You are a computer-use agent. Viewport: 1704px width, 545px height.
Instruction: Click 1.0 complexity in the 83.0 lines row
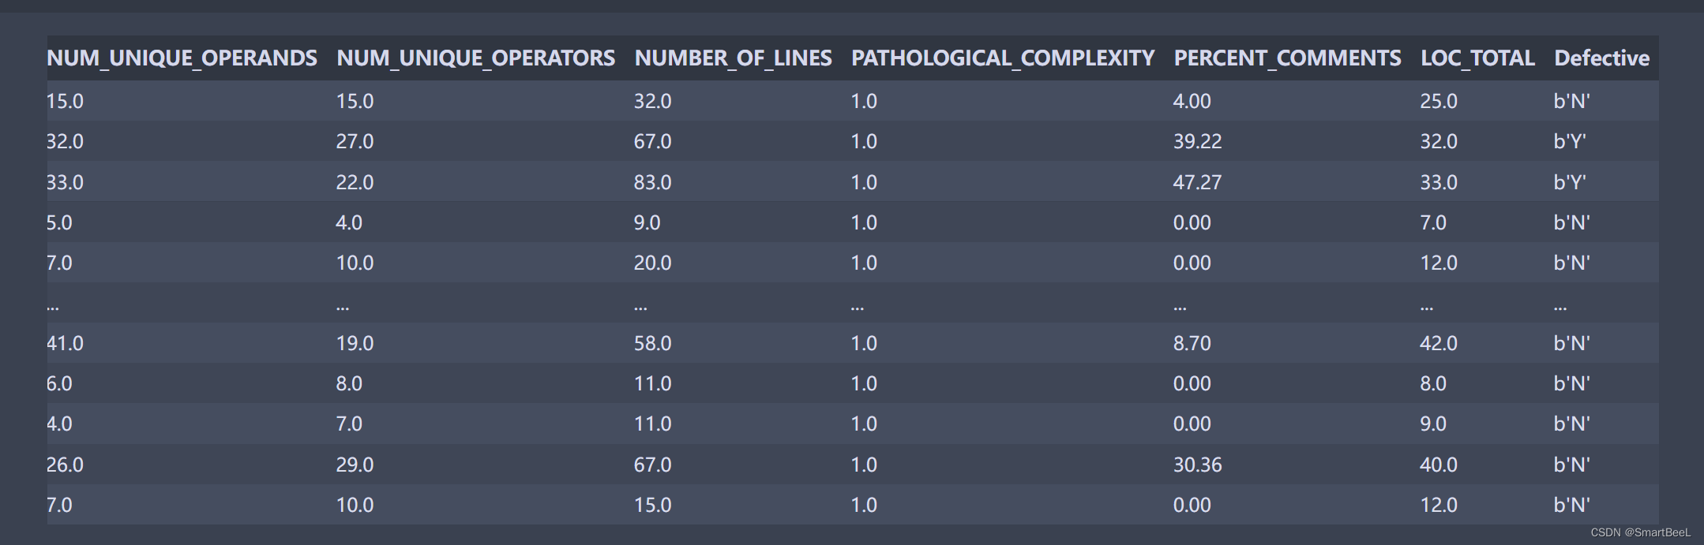(x=864, y=182)
